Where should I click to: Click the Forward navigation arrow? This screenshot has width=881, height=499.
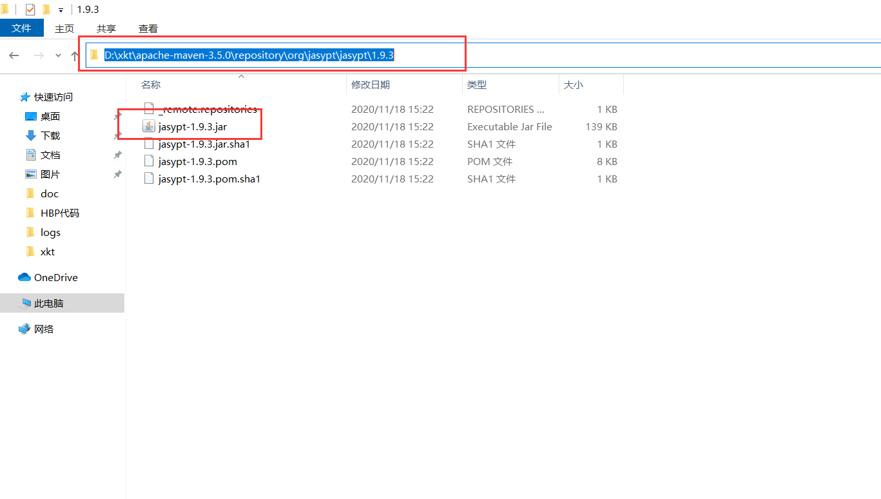point(39,55)
